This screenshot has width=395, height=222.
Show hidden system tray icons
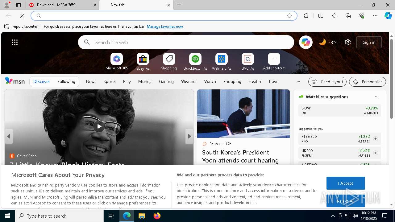[333, 216]
